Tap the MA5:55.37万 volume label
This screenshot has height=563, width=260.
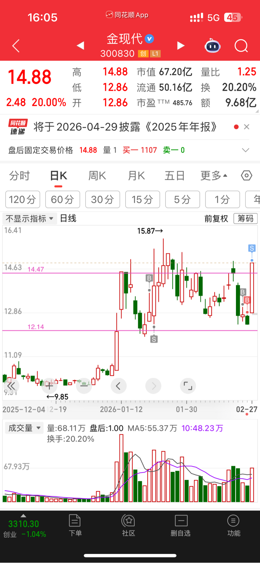152,428
